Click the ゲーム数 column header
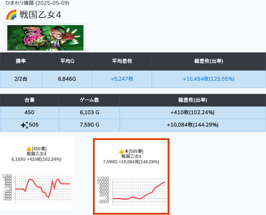The height and width of the screenshot is (215, 266). point(89,100)
